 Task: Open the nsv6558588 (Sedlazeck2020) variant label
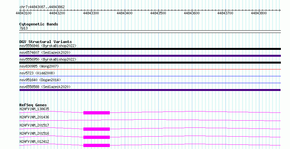pos(45,87)
